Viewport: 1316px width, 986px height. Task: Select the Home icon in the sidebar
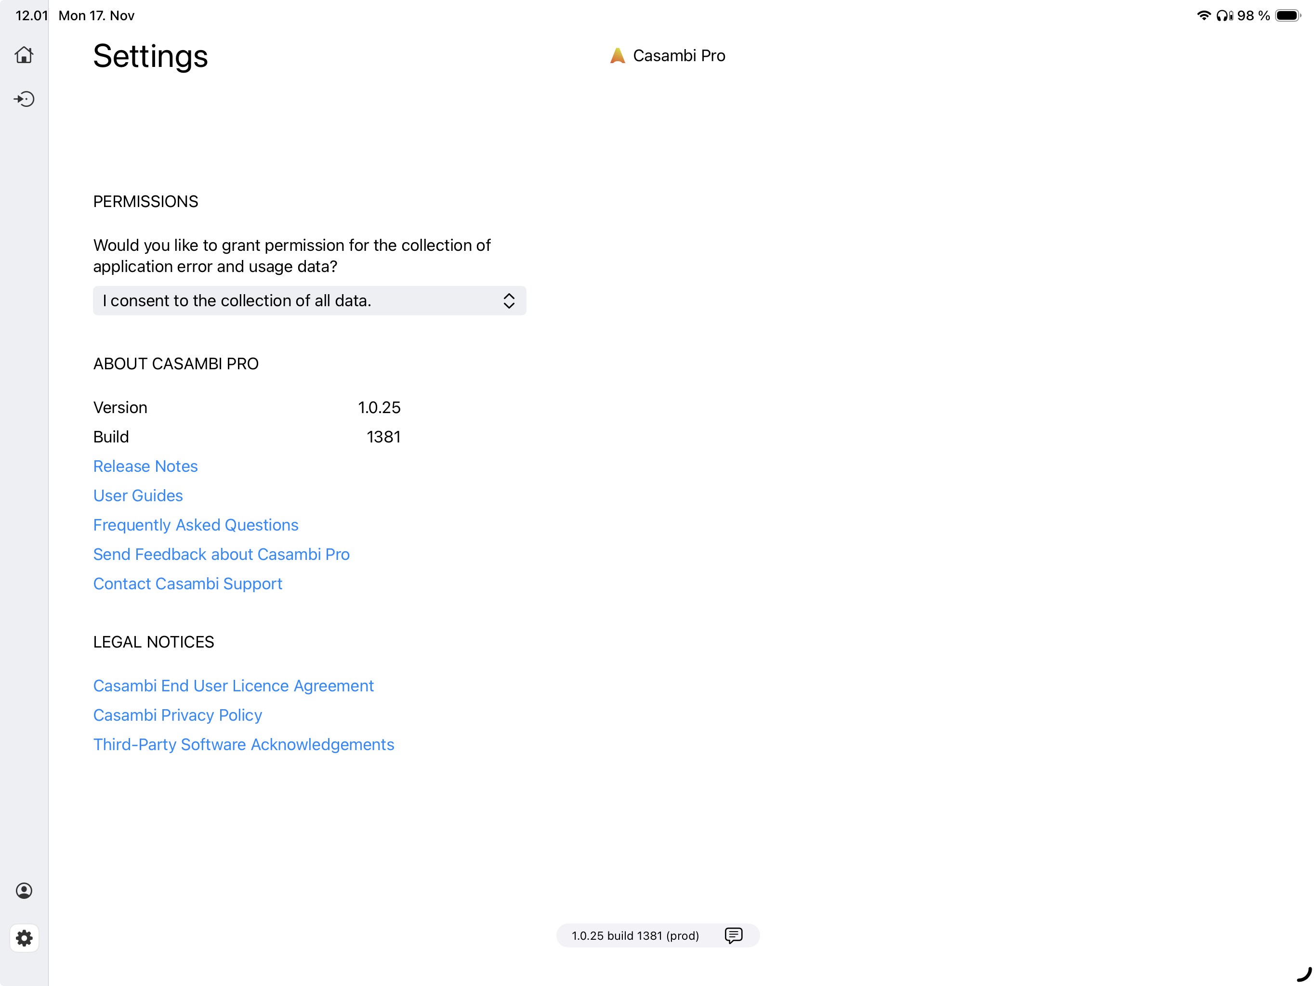tap(25, 55)
